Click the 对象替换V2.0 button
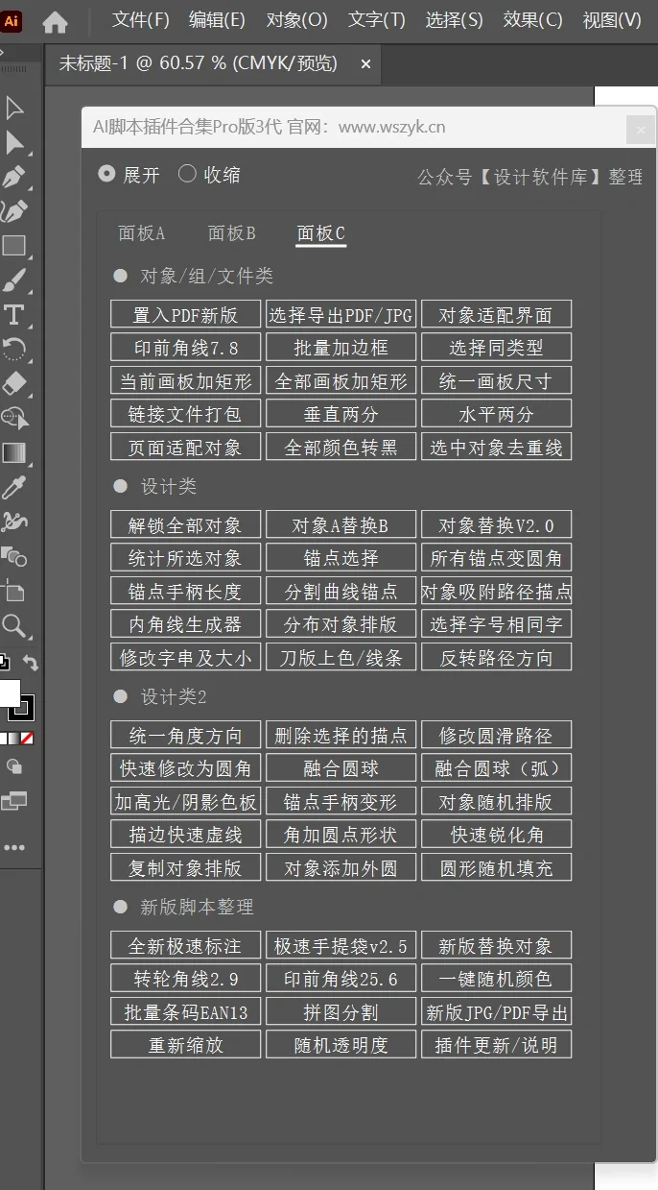Screen dimensions: 658x1190 496,524
